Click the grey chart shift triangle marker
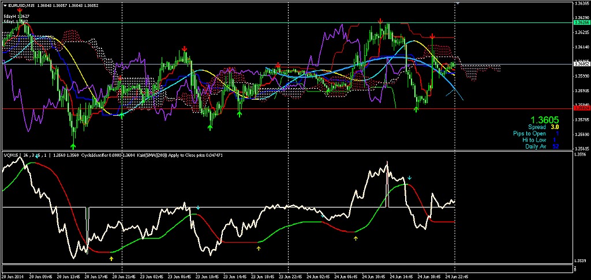Image resolution: width=591 pixels, height=280 pixels. (458, 3)
